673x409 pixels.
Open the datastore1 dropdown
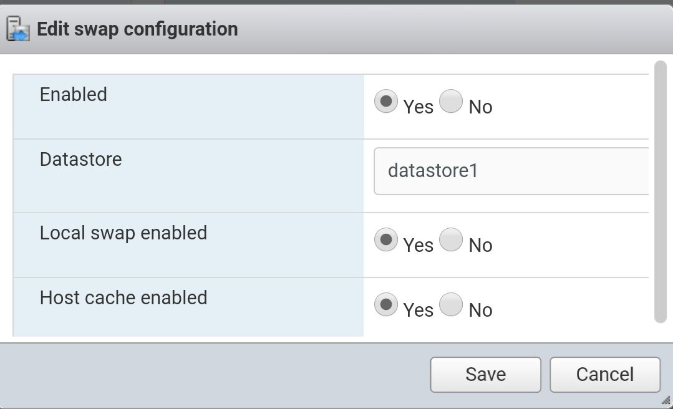pyautogui.click(x=511, y=171)
